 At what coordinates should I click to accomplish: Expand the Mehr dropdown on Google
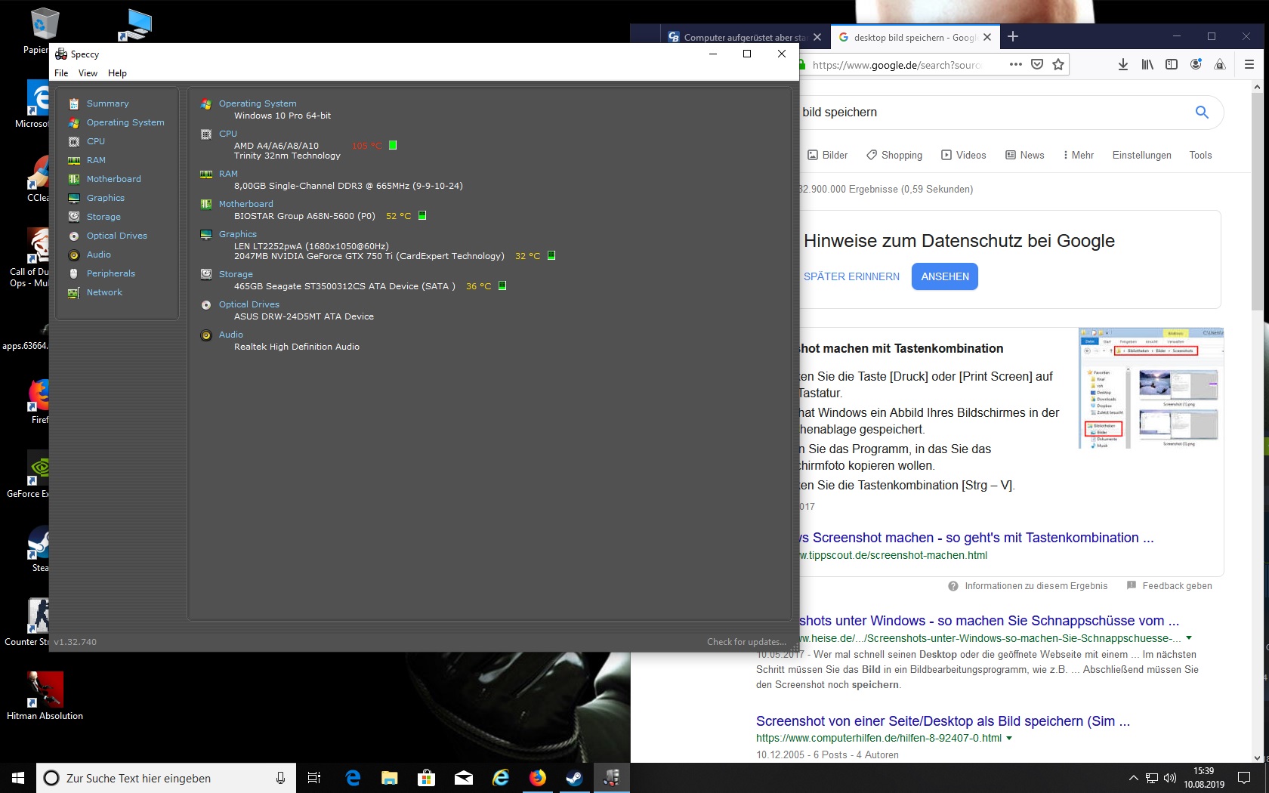[1078, 155]
